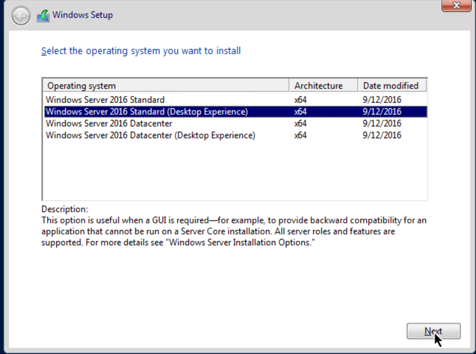Click the 'Select the operating system' heading
The width and height of the screenshot is (476, 354).
pos(141,51)
